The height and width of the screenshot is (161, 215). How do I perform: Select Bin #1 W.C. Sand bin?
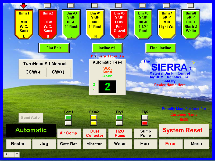(x=24, y=24)
